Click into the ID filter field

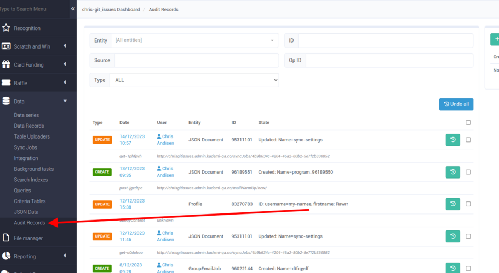[386, 40]
